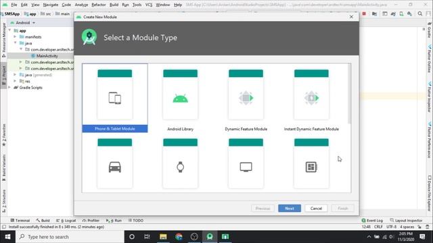The width and height of the screenshot is (433, 243).
Task: Choose the Android Library module type
Action: [181, 98]
